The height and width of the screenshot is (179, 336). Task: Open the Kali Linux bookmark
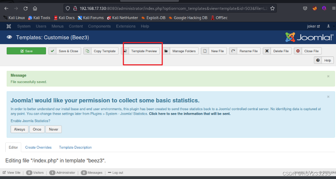point(14,18)
